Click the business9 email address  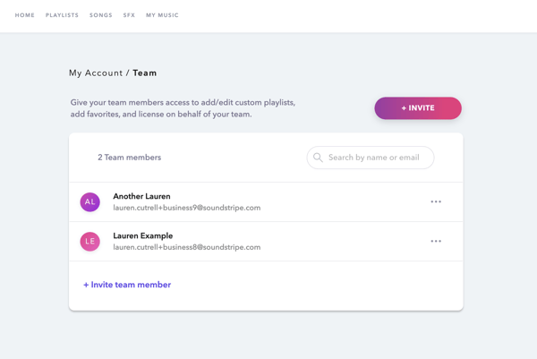click(x=186, y=208)
